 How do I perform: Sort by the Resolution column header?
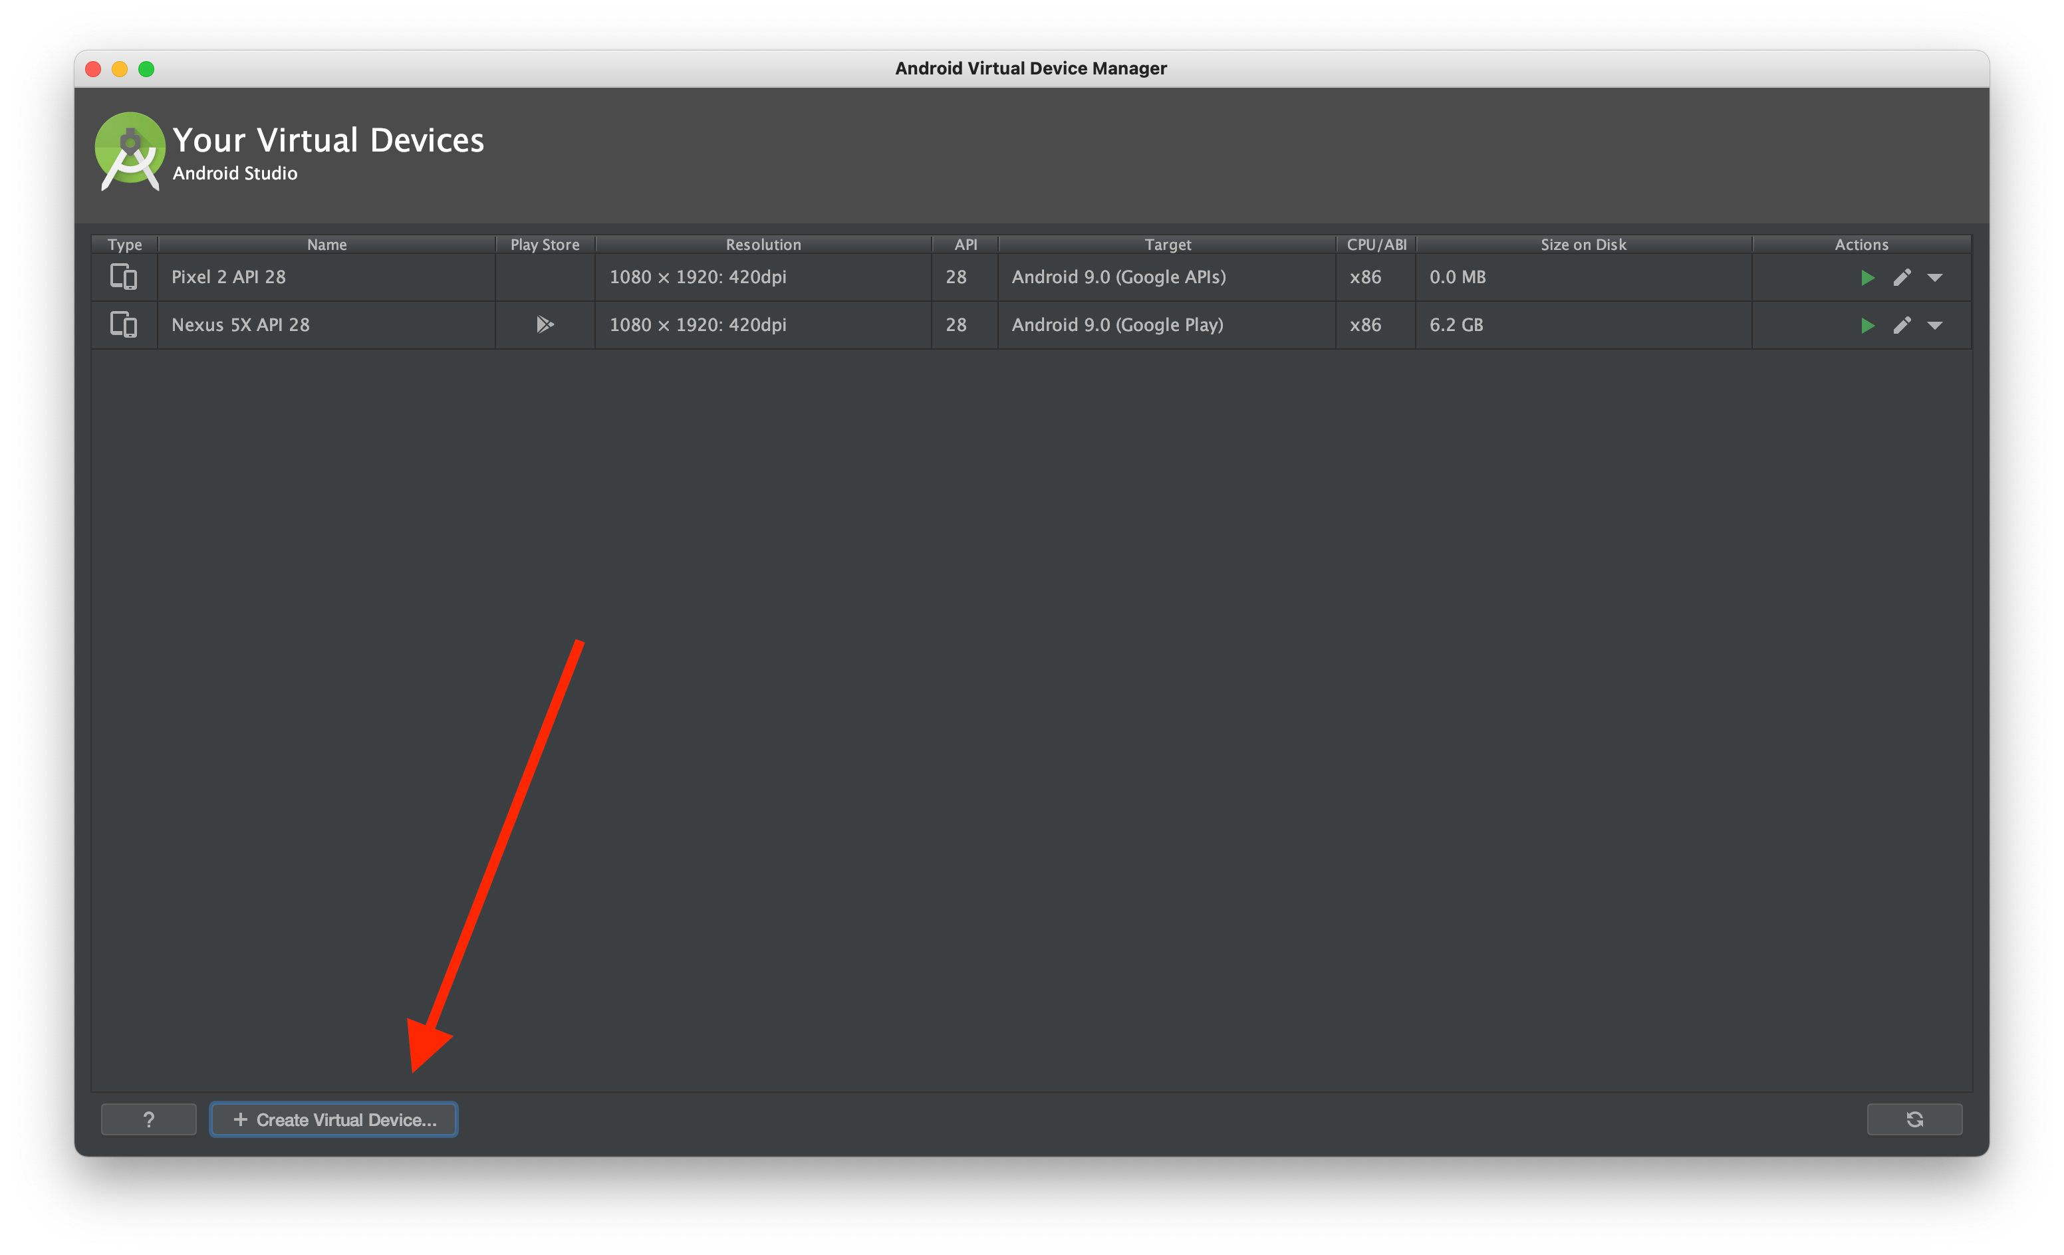(x=763, y=245)
